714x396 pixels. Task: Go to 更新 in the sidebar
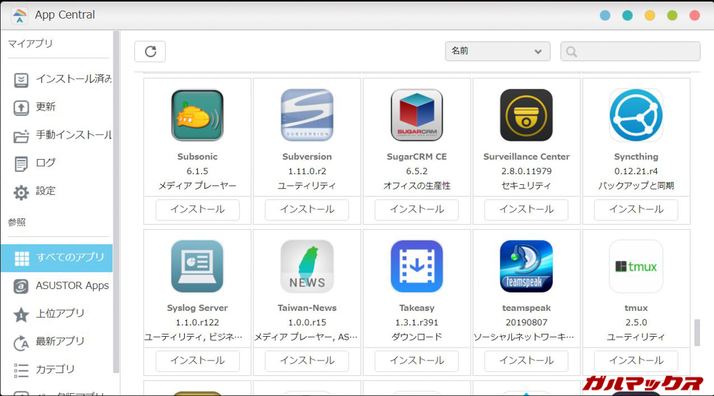tap(46, 107)
